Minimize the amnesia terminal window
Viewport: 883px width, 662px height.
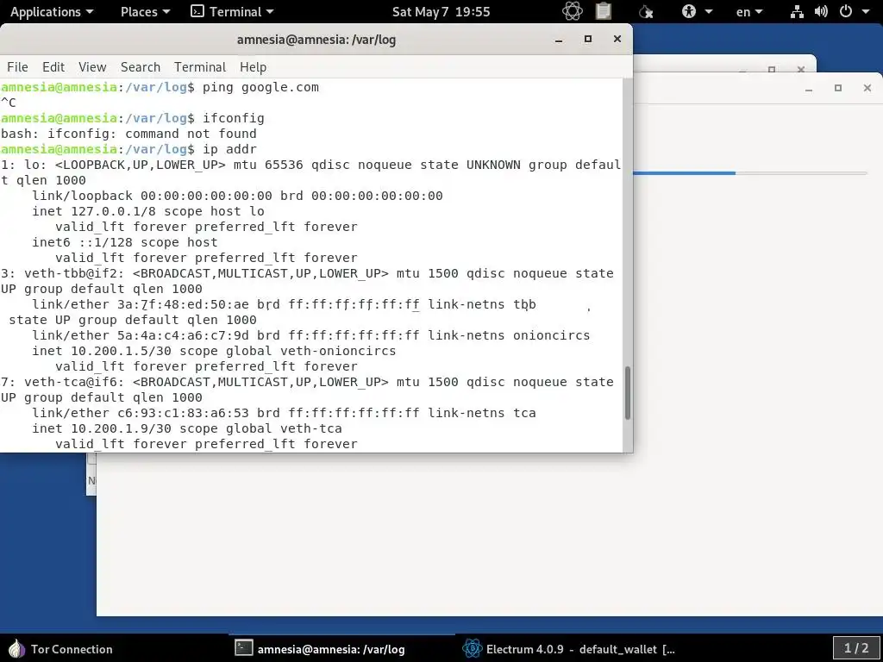pyautogui.click(x=559, y=40)
